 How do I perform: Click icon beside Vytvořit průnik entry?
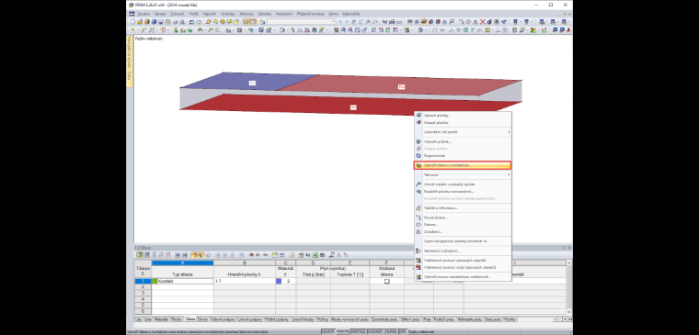click(x=418, y=141)
